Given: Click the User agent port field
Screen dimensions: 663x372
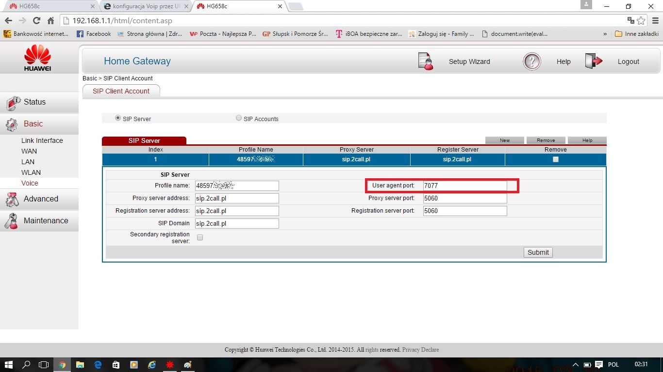Looking at the screenshot, I should coord(464,186).
